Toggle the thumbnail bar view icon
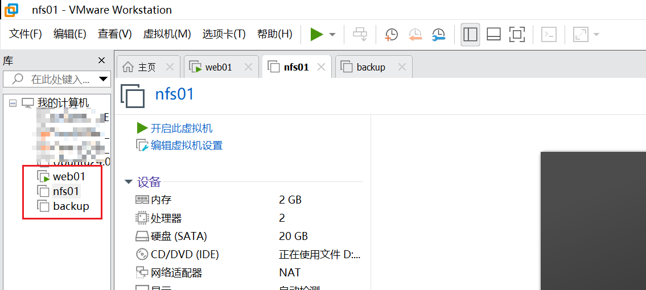Screen dimensions: 646x290 tap(493, 35)
